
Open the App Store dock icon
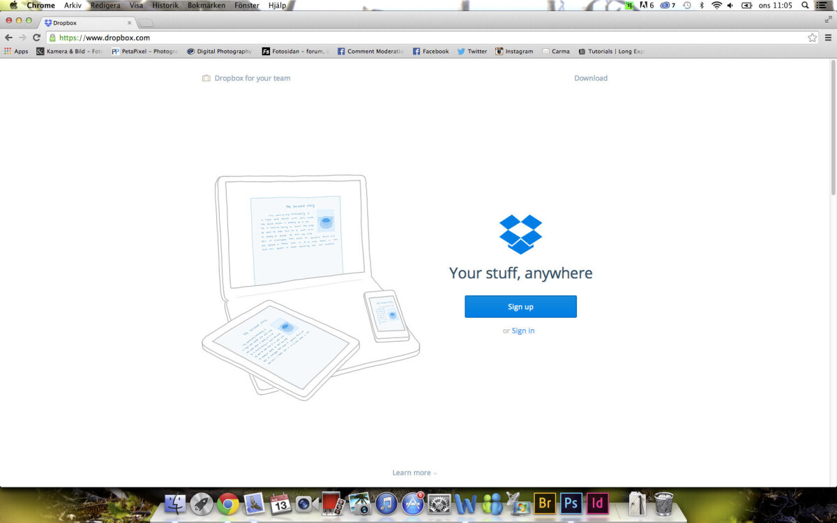[x=413, y=503]
